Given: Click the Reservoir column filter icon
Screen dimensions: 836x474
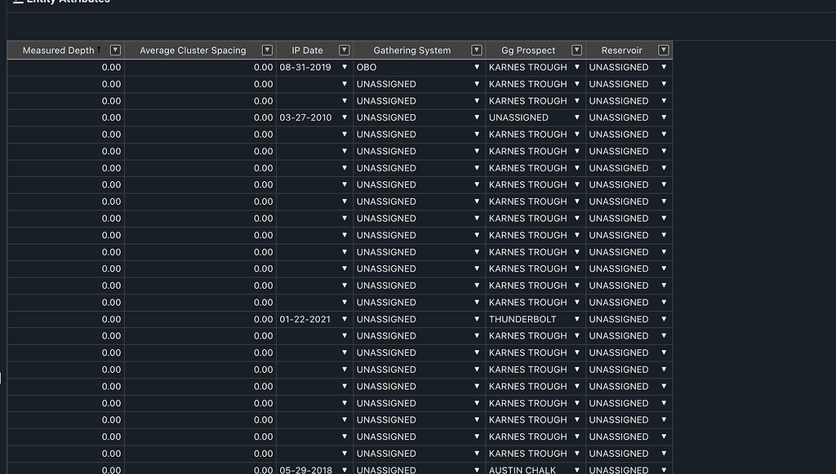Looking at the screenshot, I should click(x=664, y=51).
